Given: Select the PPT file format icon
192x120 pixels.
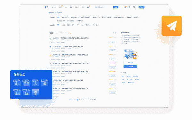Looking at the screenshot, I should coord(44,83).
